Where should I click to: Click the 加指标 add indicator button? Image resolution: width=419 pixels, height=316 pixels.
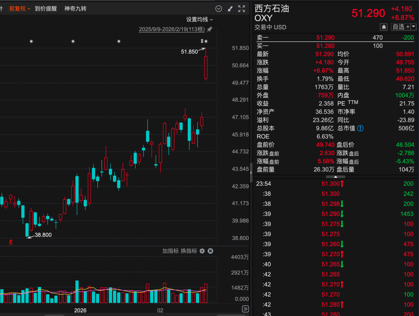(x=170, y=251)
